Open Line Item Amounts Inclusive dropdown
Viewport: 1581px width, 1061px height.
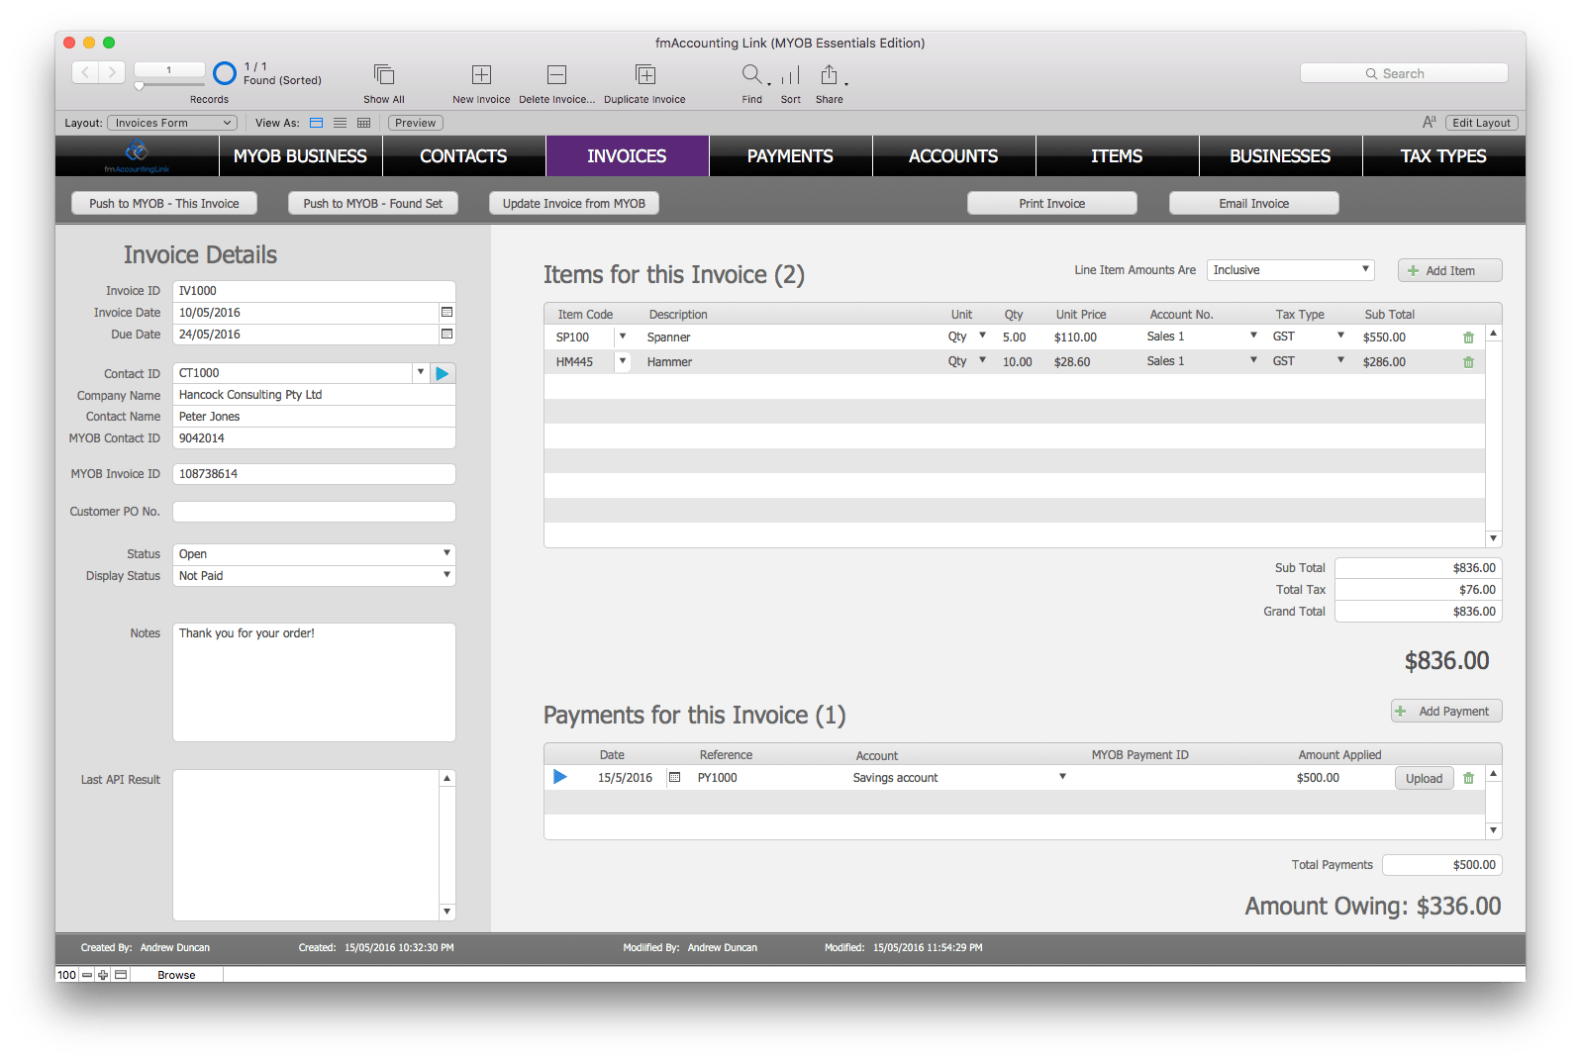pos(1290,269)
